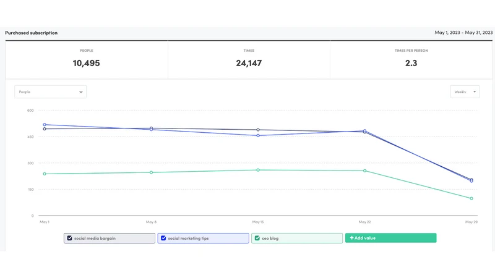Uncheck the ceo blog checkbox
This screenshot has width=495, height=278.
pyautogui.click(x=257, y=238)
